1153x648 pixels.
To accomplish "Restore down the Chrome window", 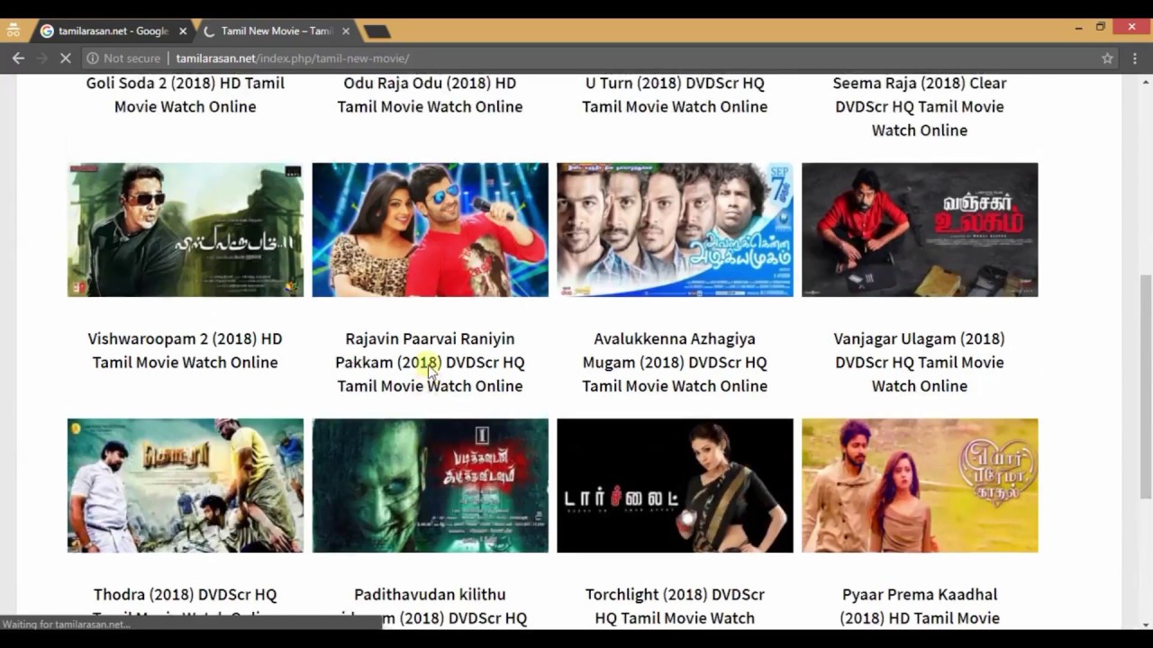I will click(x=1100, y=27).
